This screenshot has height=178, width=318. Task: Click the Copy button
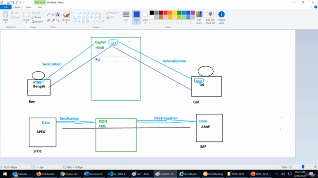(15, 17)
